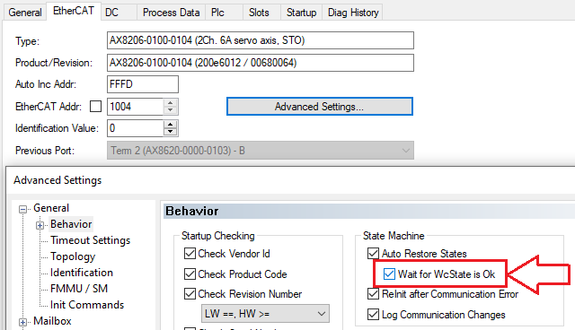The width and height of the screenshot is (575, 330).
Task: Select Behavior in the settings tree
Action: (x=71, y=224)
